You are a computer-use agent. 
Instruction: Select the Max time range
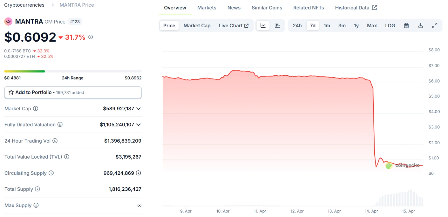tap(372, 26)
